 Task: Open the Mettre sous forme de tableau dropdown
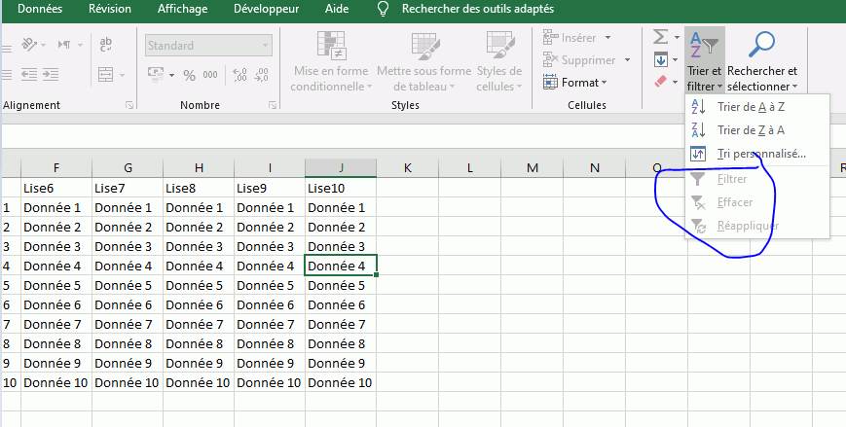click(423, 63)
